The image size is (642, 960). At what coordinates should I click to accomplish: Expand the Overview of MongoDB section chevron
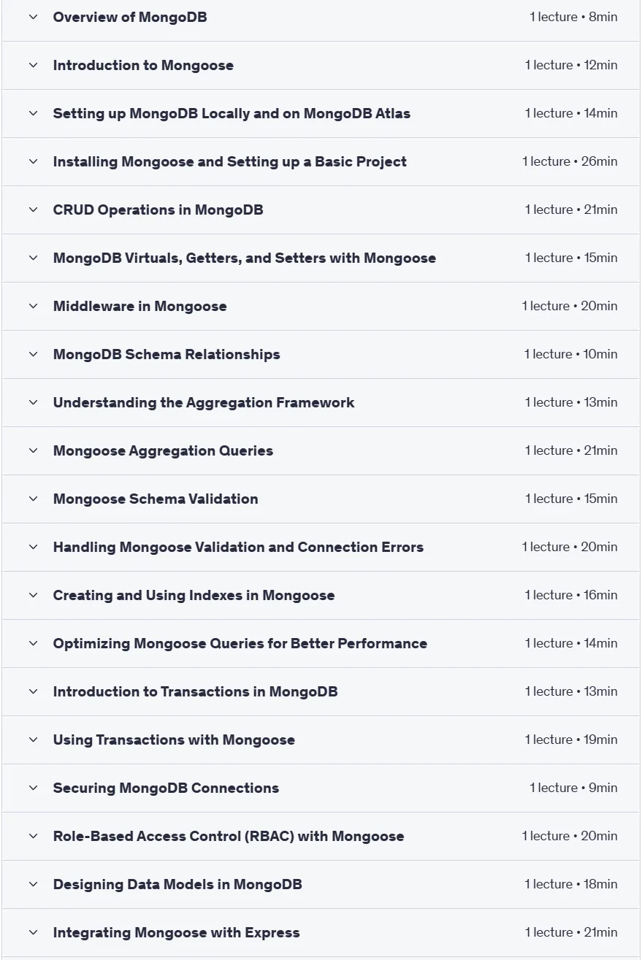(33, 17)
